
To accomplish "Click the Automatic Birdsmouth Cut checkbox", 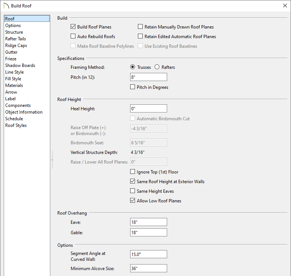I will [132, 118].
